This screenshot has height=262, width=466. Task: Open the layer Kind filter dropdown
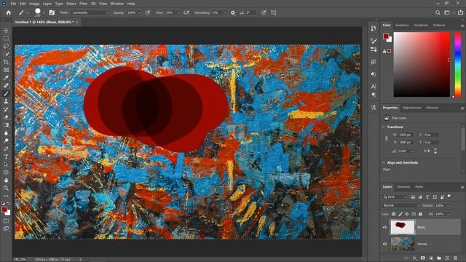(x=395, y=197)
